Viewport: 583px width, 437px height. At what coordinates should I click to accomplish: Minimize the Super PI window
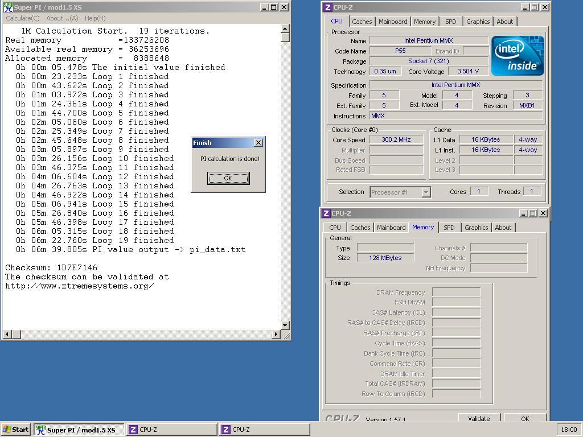[264, 7]
